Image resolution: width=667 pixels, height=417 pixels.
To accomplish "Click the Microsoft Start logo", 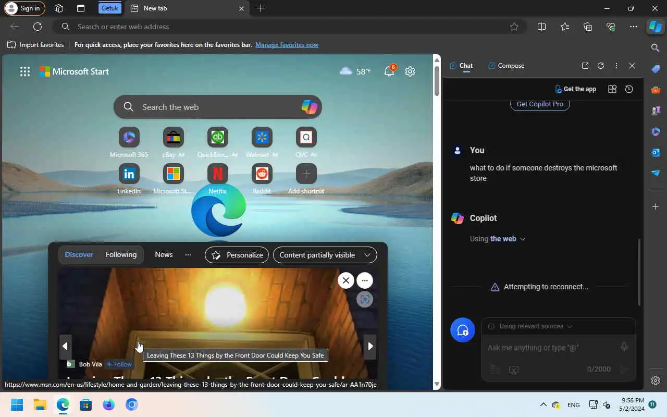I will click(x=75, y=71).
